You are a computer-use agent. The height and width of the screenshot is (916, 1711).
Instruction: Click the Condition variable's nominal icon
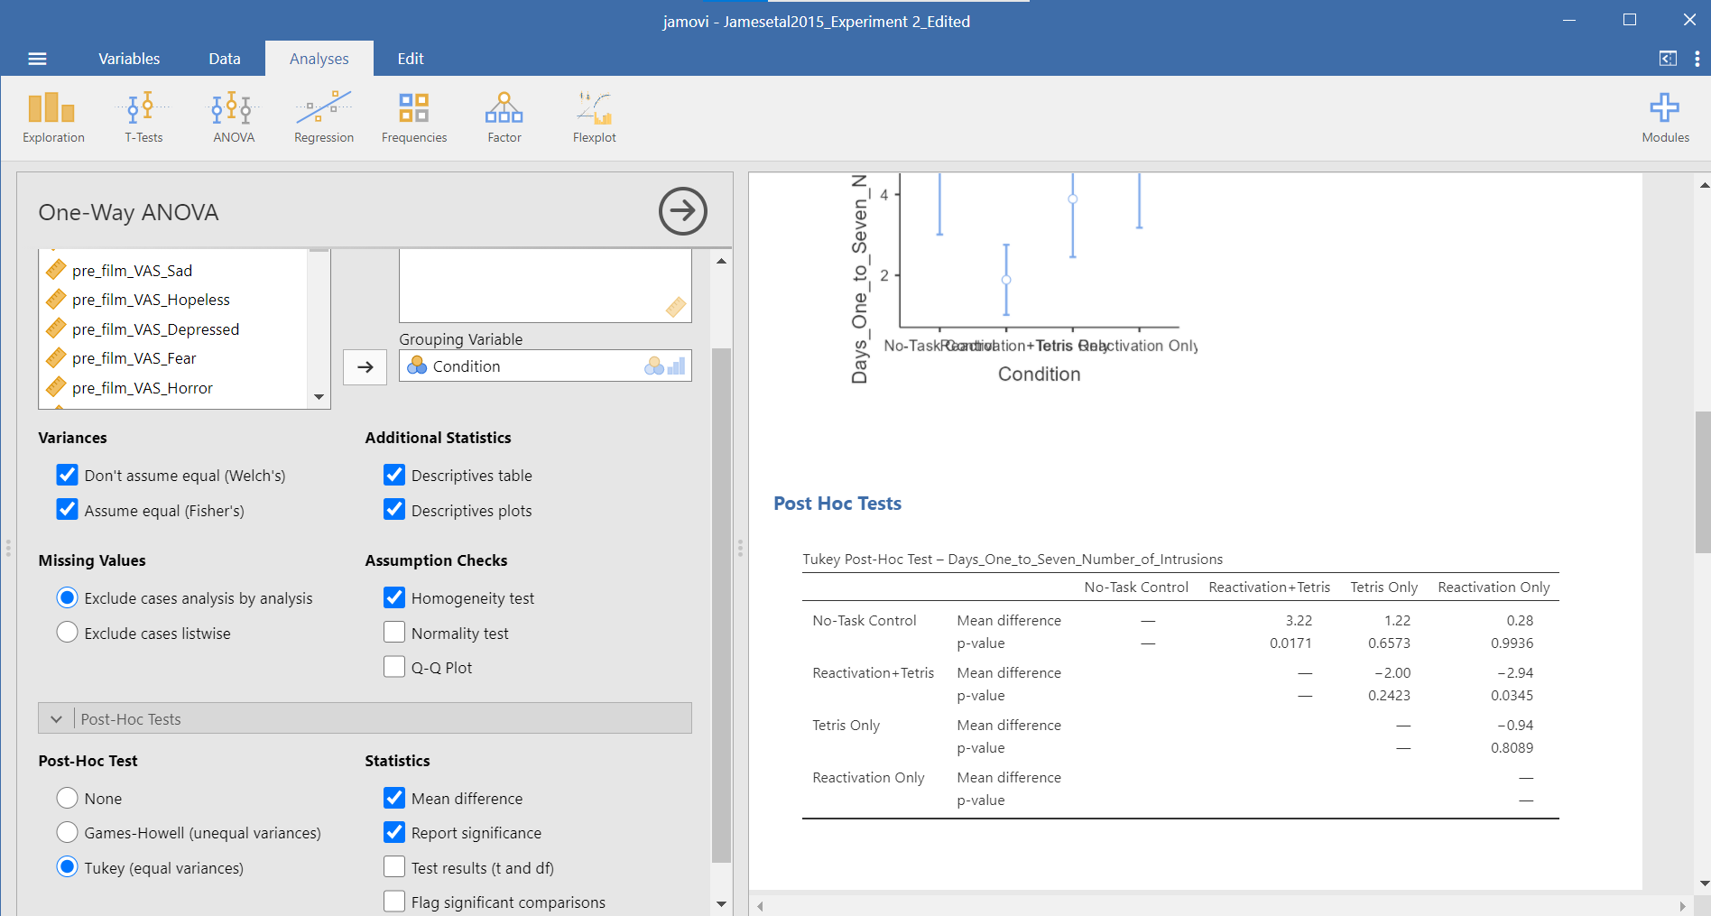(x=417, y=365)
